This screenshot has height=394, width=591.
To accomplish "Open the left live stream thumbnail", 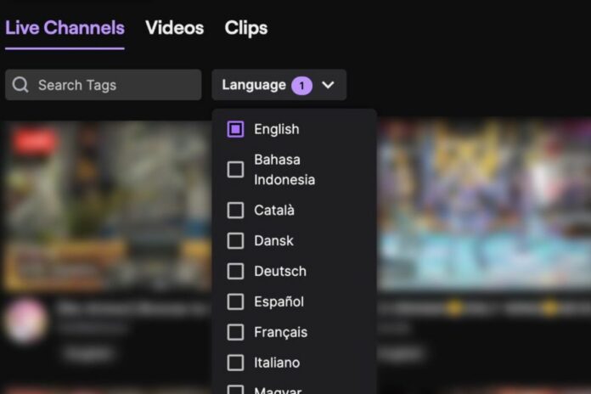I will [106, 208].
